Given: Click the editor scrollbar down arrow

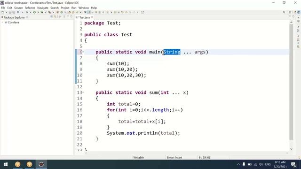Looking at the screenshot, I should [x=291, y=149].
